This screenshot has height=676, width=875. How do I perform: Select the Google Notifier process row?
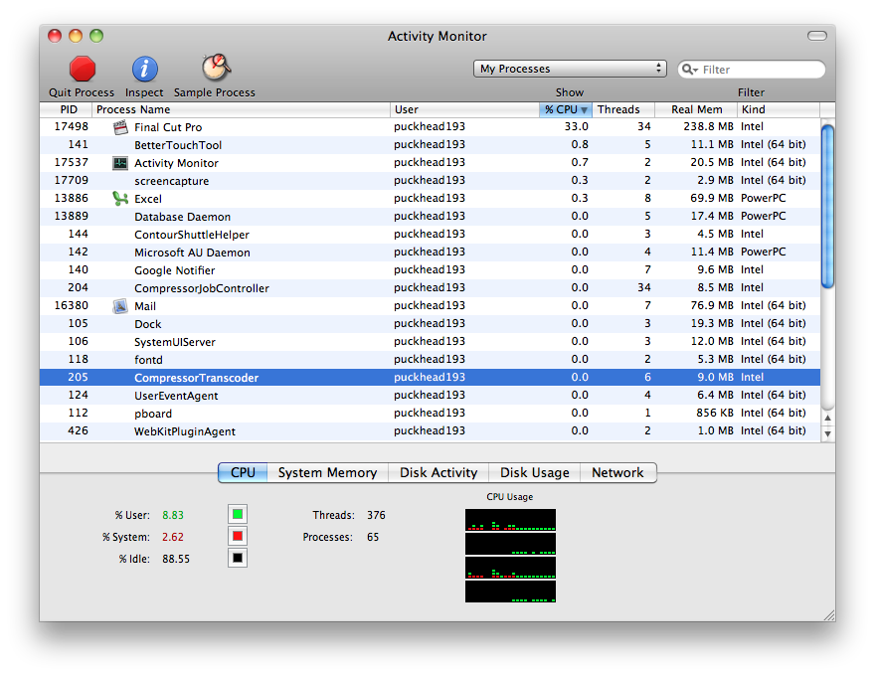[430, 270]
